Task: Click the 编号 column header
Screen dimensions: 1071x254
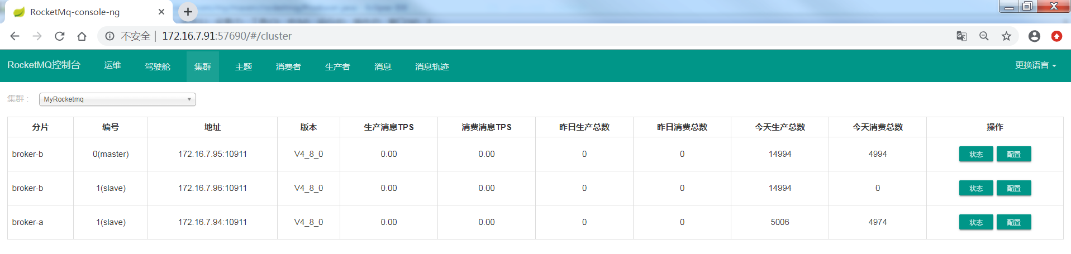Action: tap(111, 127)
